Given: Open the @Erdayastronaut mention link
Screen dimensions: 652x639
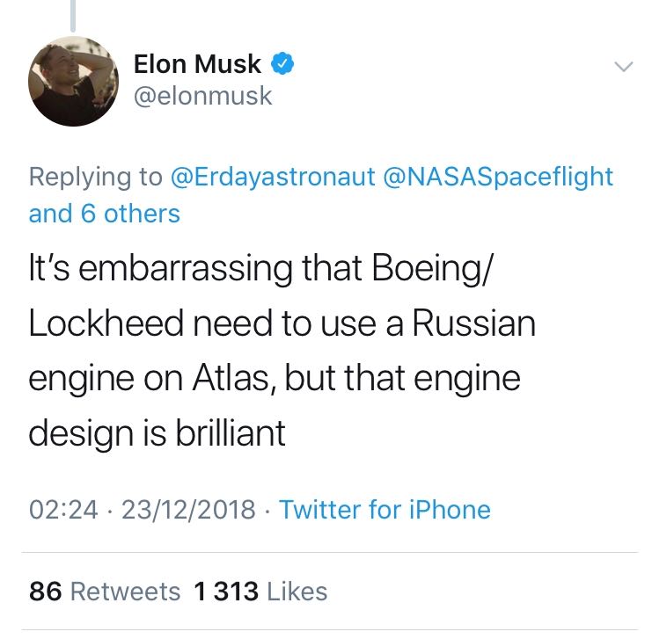Looking at the screenshot, I should (273, 177).
